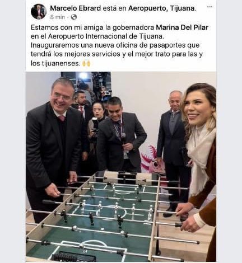Click the tagged name Marina Del Pilar
This screenshot has width=242, height=263.
[182, 27]
